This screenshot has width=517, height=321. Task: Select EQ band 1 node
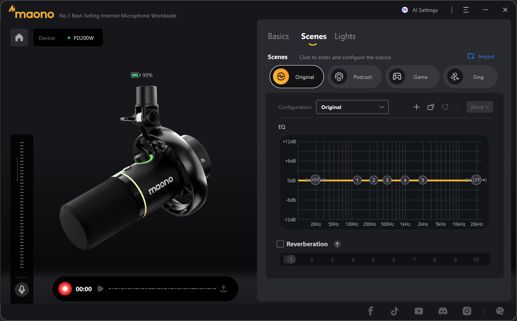(x=357, y=180)
